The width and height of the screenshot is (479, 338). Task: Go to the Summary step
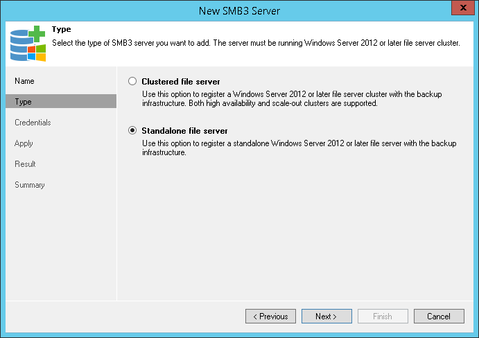pos(30,185)
